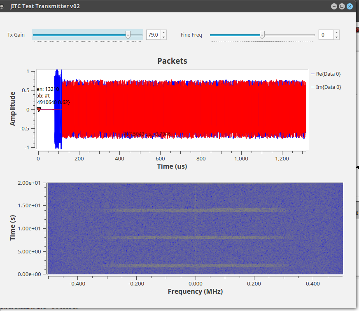359x311 pixels.
Task: Click the bottom waterfall signal band
Action: click(196, 265)
